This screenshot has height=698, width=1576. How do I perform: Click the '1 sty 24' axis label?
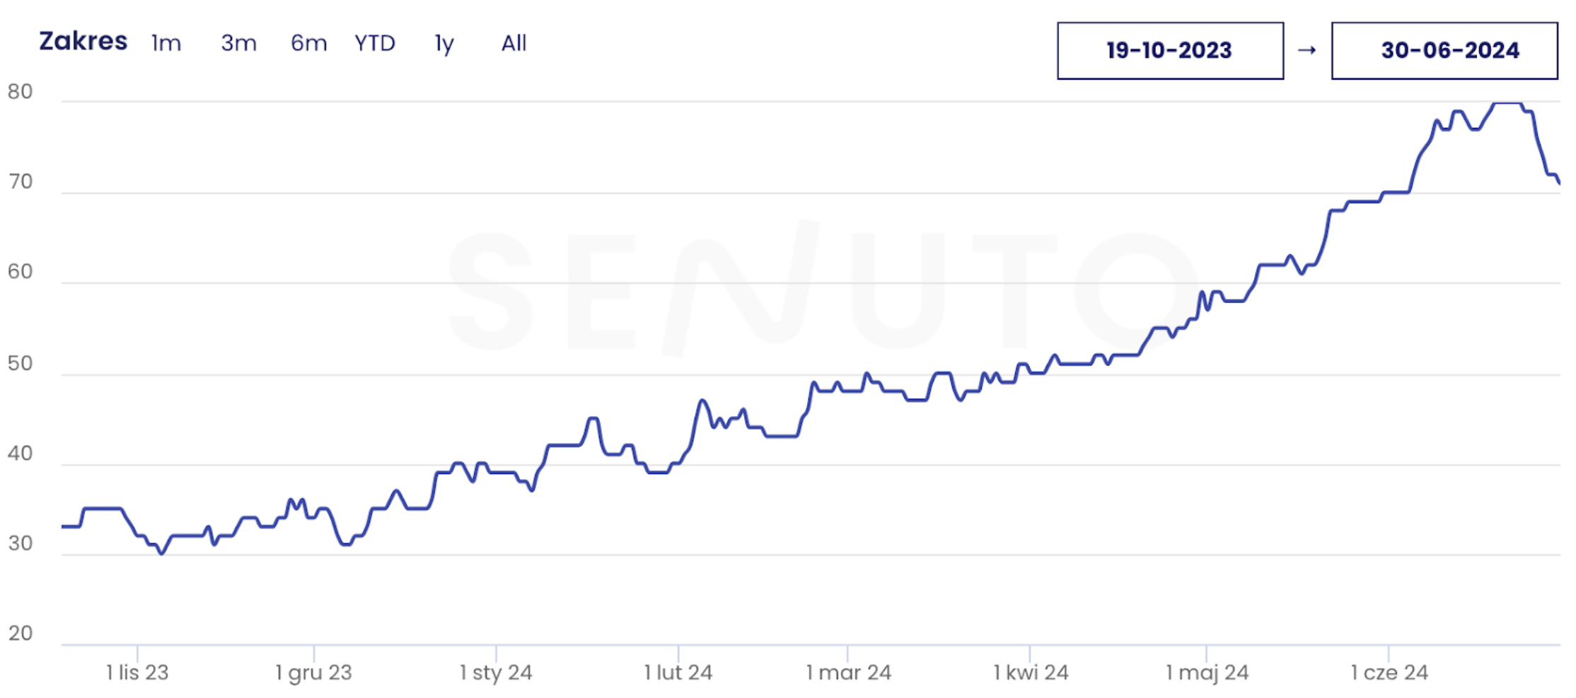coord(496,672)
